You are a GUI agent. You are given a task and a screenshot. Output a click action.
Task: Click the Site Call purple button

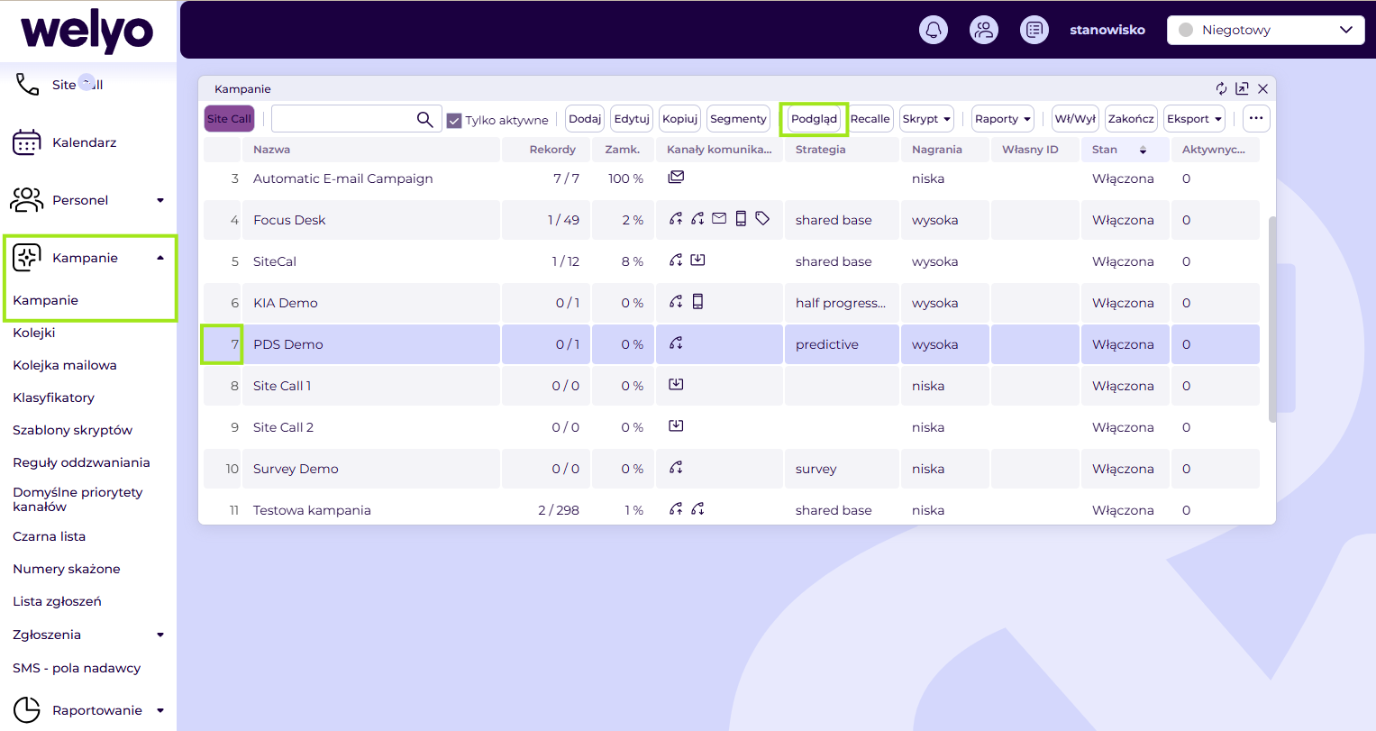click(x=230, y=119)
